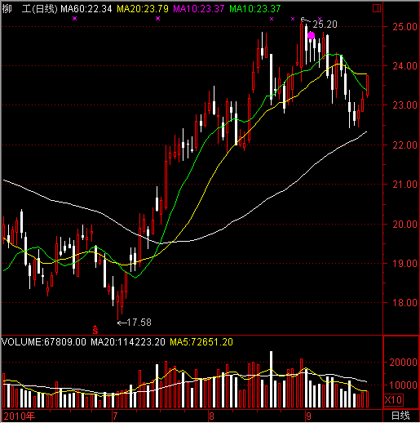
Task: Select the X10 volume multiplier box
Action: pos(393,400)
